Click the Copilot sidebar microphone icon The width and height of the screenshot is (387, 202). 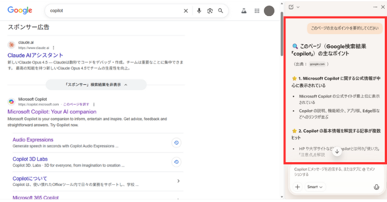[376, 187]
